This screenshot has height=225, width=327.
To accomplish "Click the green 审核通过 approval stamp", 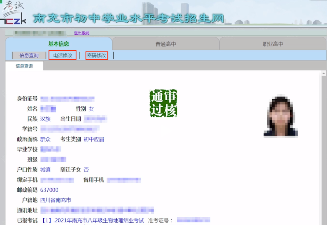I will click(x=163, y=103).
